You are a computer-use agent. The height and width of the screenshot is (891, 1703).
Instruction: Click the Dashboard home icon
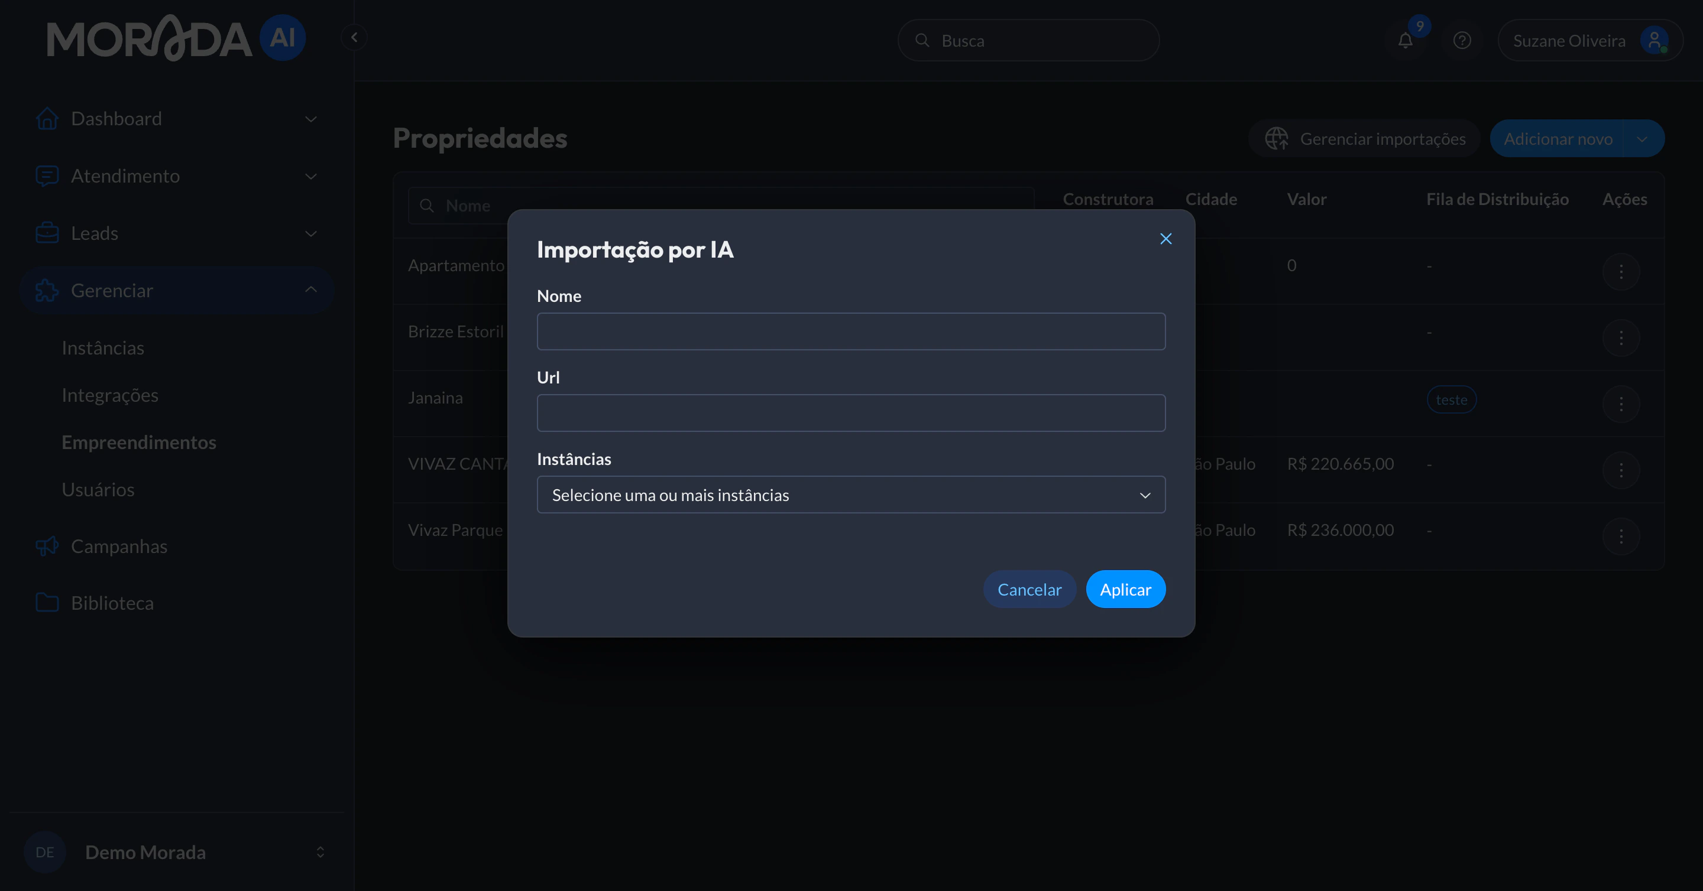coord(47,119)
